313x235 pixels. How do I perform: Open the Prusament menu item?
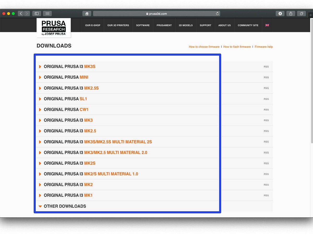(x=164, y=25)
